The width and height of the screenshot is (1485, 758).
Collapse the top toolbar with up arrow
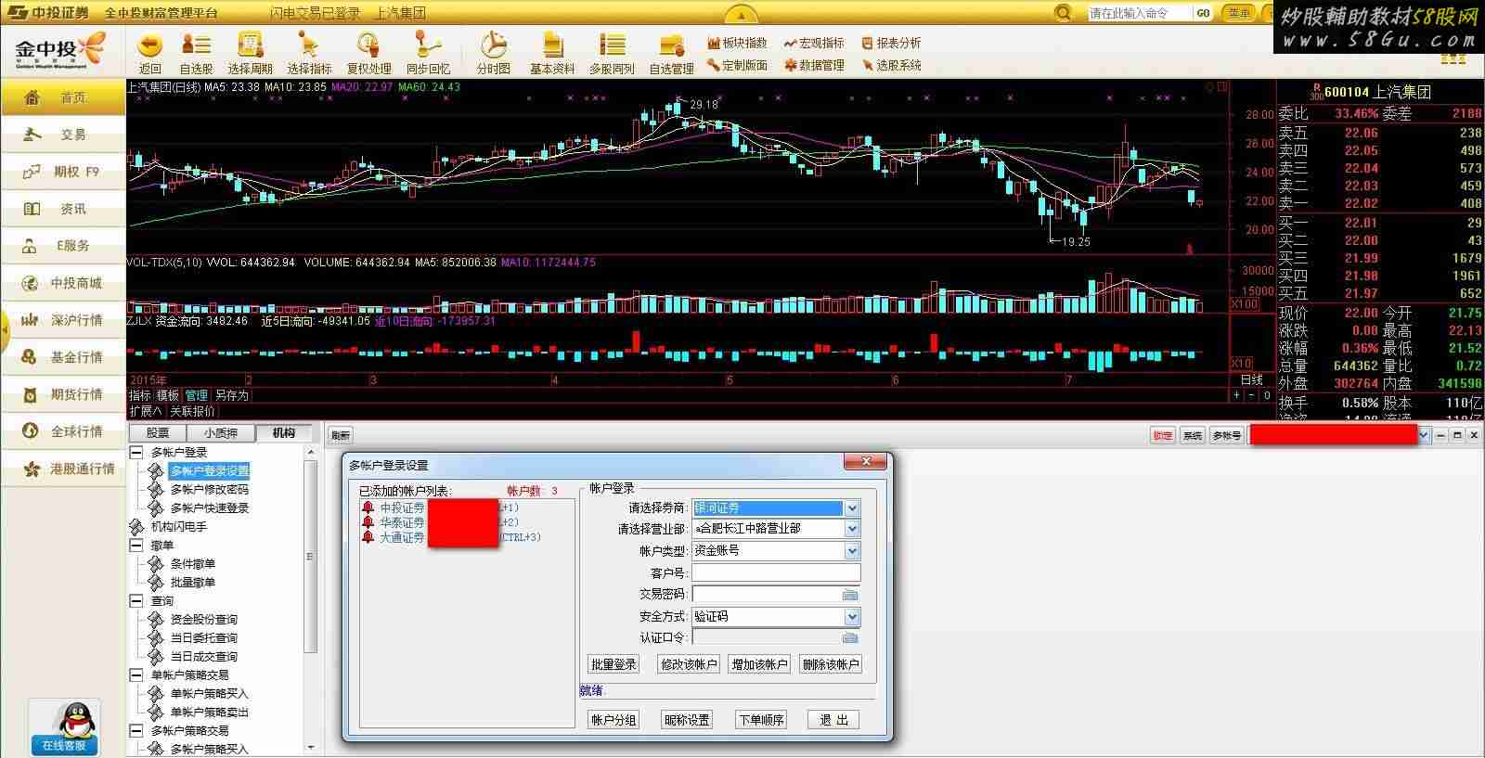pyautogui.click(x=741, y=16)
